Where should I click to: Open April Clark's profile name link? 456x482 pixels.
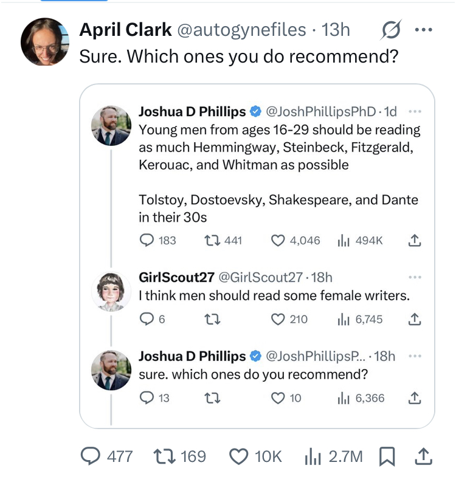(124, 30)
